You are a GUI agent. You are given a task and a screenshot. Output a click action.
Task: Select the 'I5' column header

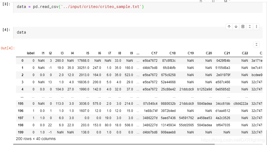click(88, 53)
